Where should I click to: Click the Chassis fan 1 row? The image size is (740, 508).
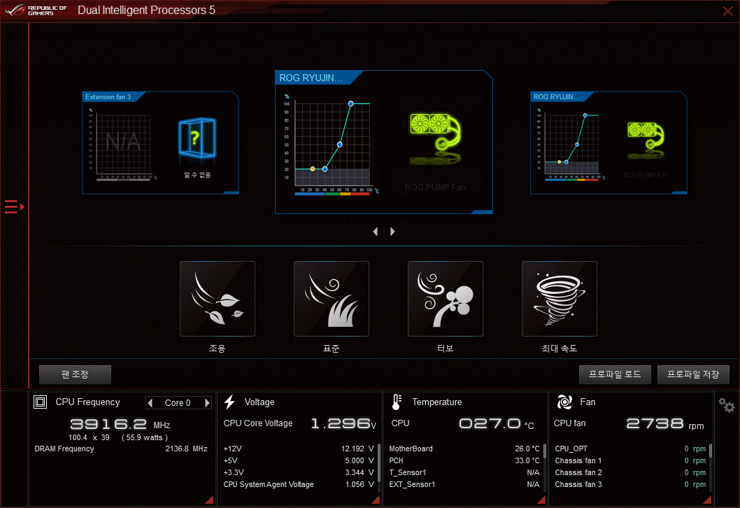click(x=630, y=460)
